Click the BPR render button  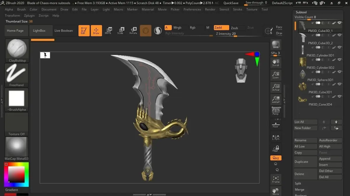(x=276, y=44)
